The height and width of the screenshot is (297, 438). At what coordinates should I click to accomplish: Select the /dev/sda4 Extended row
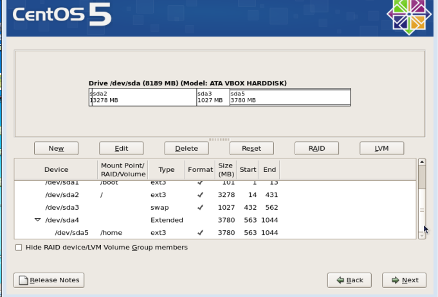[x=215, y=220]
